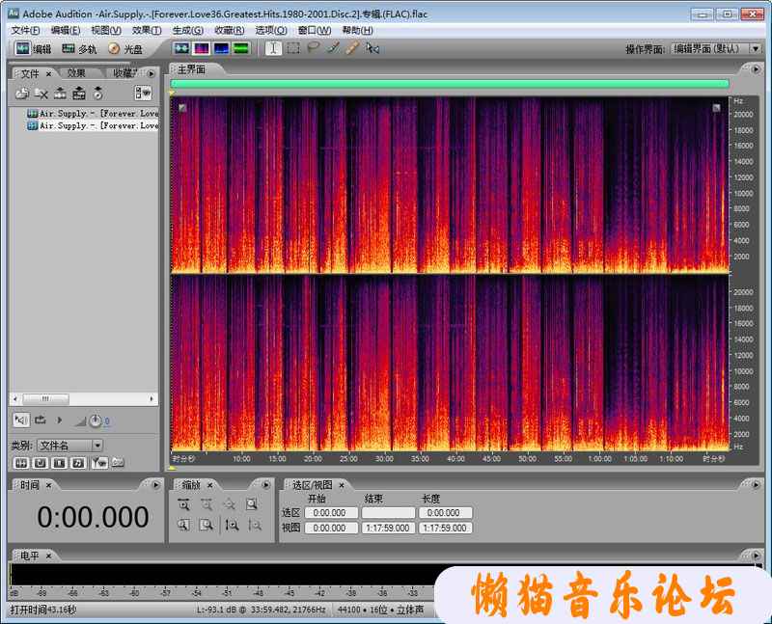This screenshot has height=624, width=772.
Task: Click Zoom to Selection icon
Action: [x=252, y=503]
